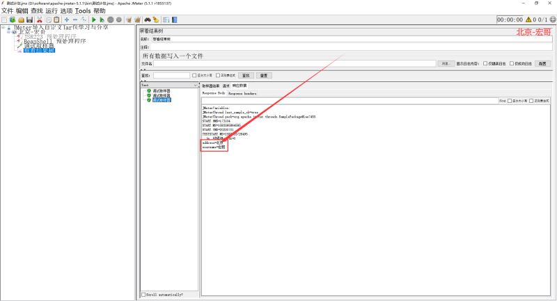This screenshot has width=557, height=301.
Task: Click the Configure button at the right
Action: [x=542, y=63]
